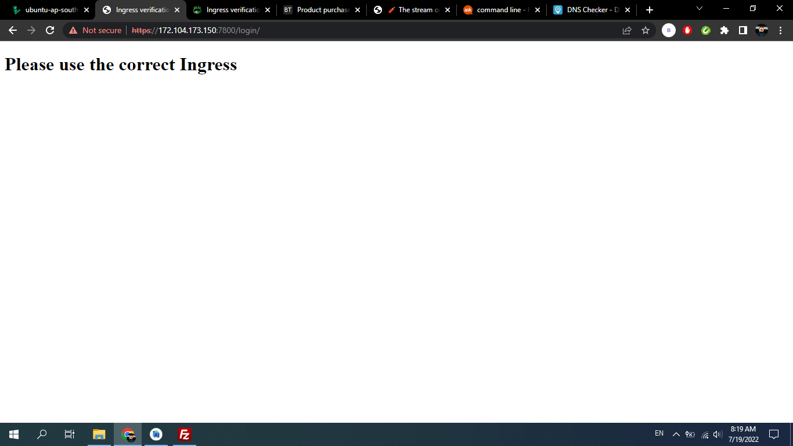Click the EN language indicator
The width and height of the screenshot is (793, 446).
point(659,434)
